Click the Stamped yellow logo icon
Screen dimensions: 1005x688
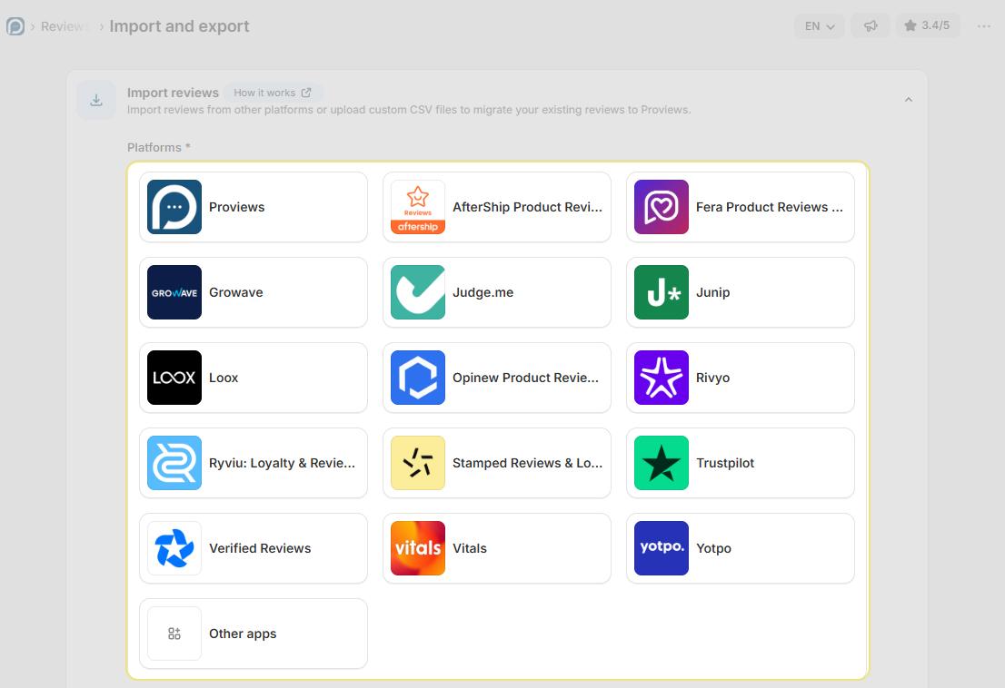(418, 463)
